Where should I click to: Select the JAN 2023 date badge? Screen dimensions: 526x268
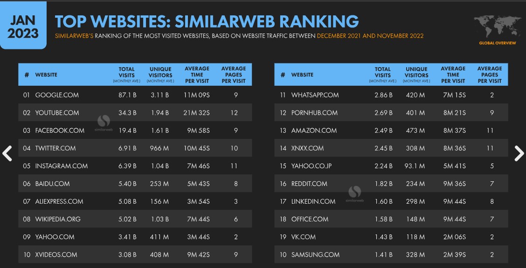tap(23, 26)
